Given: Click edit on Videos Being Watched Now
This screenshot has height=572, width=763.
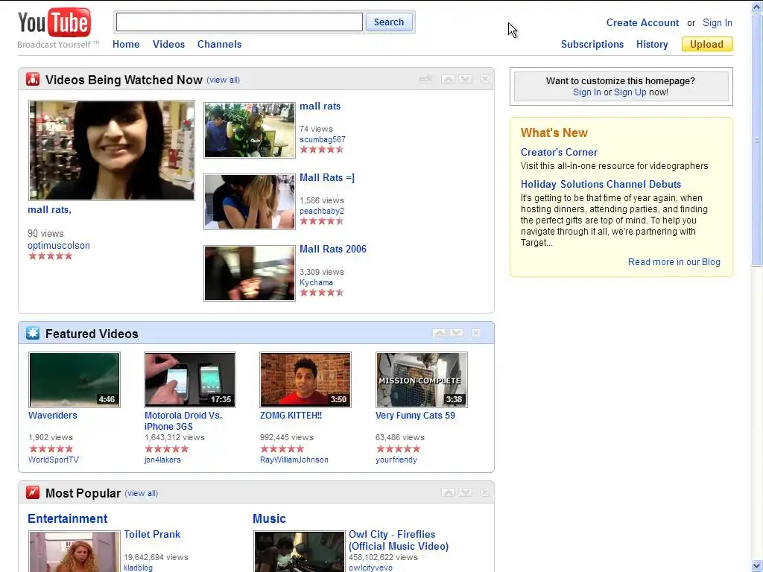Looking at the screenshot, I should [425, 79].
